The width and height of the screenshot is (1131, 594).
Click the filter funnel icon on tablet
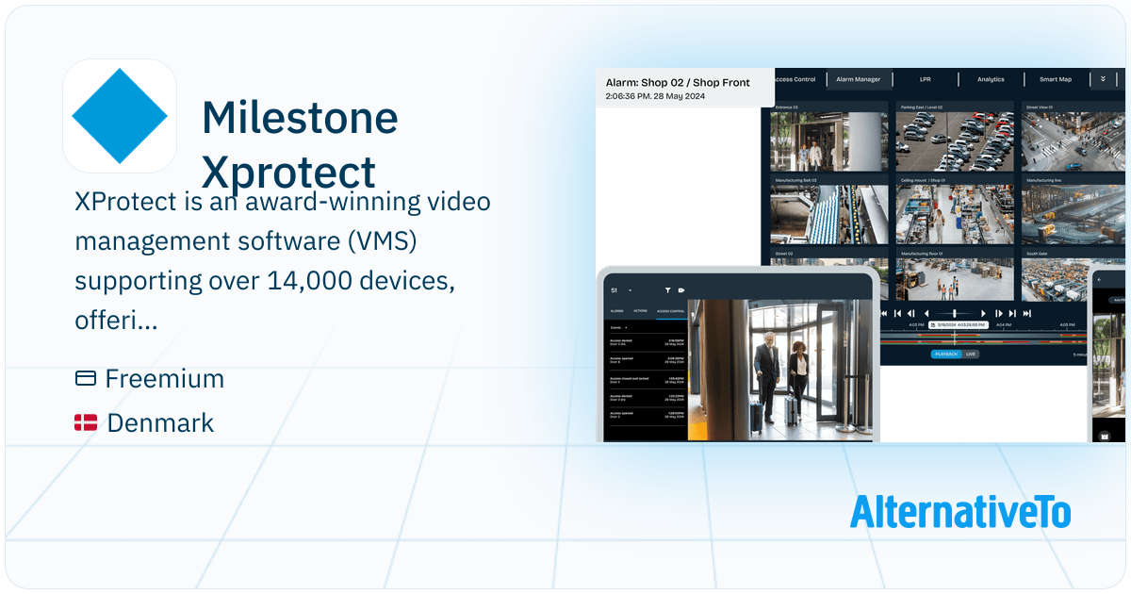coord(667,290)
